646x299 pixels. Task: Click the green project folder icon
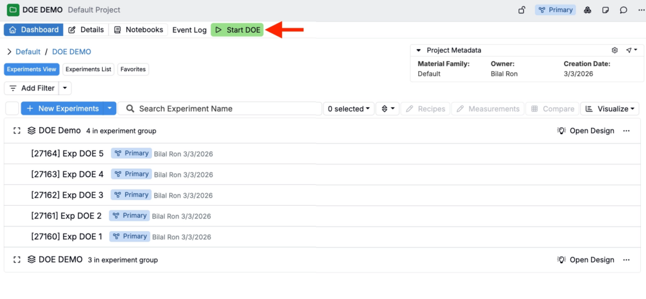pos(13,9)
